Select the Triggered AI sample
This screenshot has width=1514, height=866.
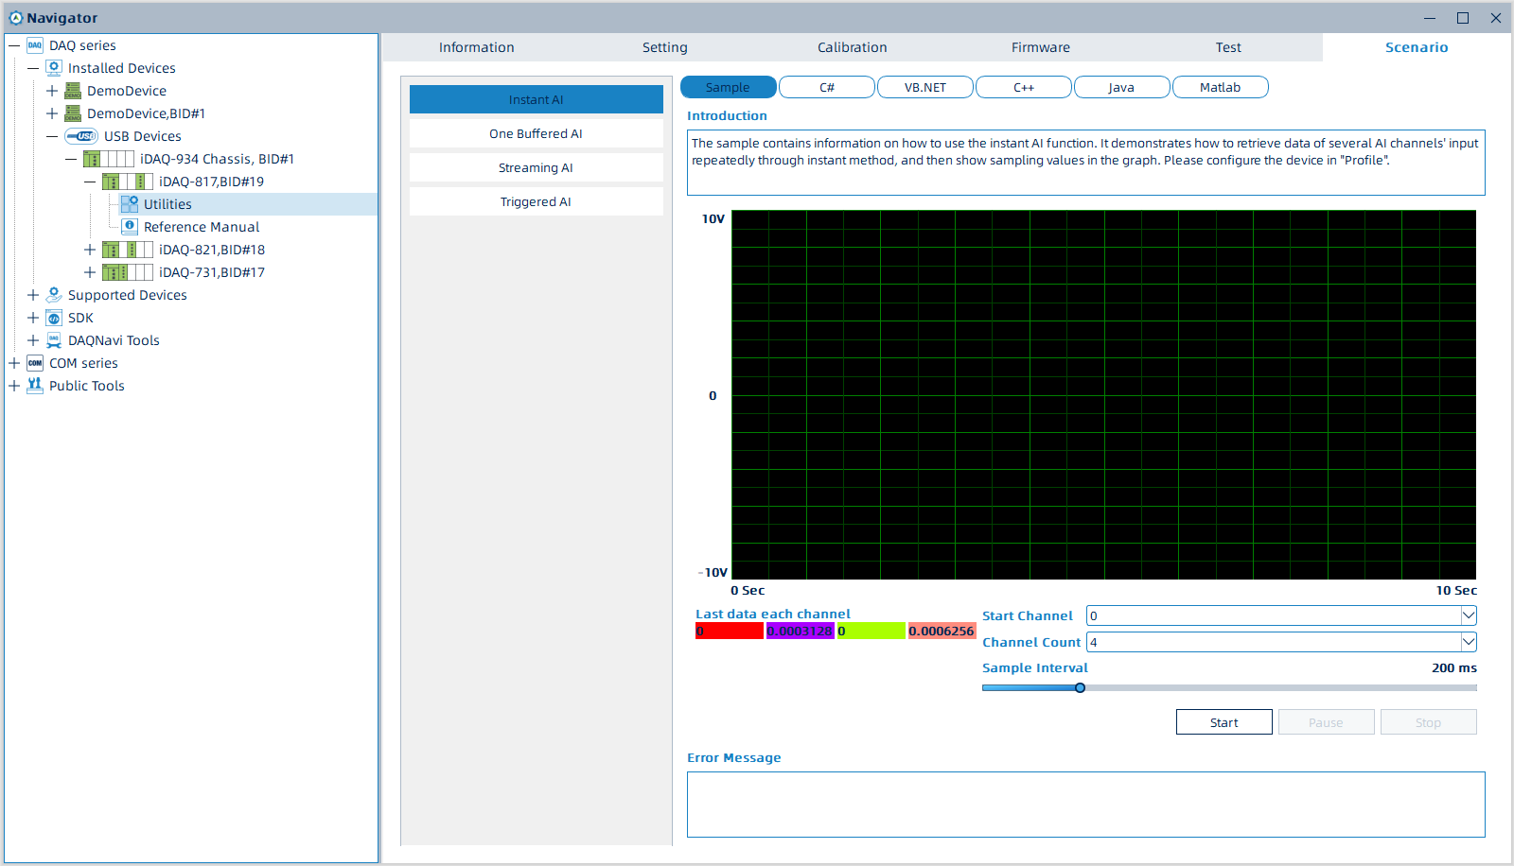[x=536, y=200]
